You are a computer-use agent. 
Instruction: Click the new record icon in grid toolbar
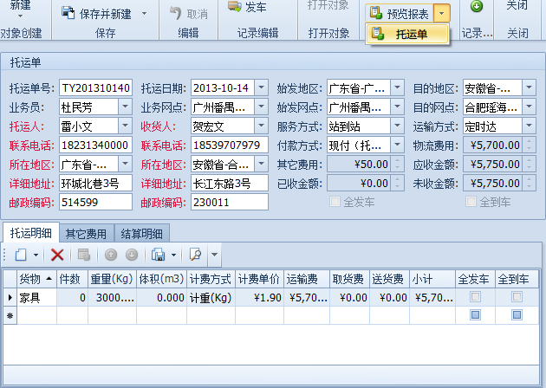pyautogui.click(x=21, y=255)
